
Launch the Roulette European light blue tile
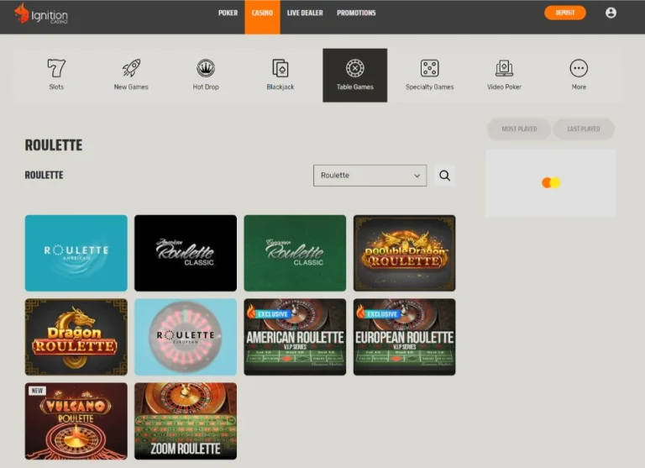(186, 337)
